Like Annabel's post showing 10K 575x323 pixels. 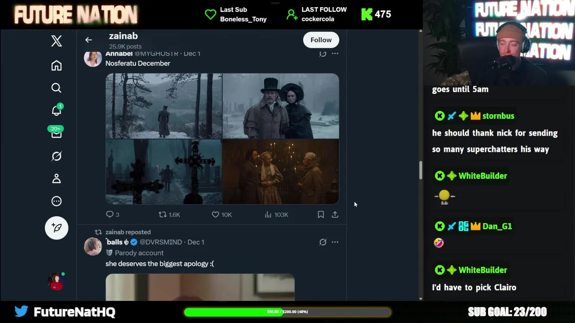tap(221, 214)
